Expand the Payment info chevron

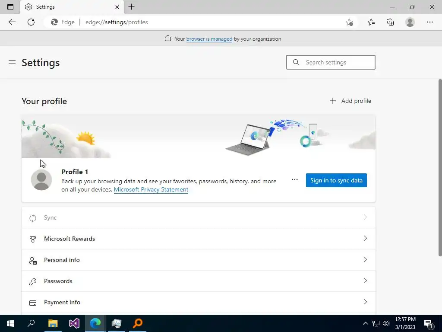(x=365, y=302)
